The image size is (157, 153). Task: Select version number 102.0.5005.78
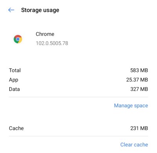[52, 43]
